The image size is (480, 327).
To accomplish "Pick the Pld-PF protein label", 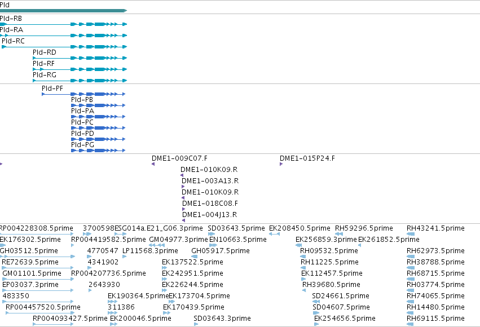I will [x=52, y=89].
